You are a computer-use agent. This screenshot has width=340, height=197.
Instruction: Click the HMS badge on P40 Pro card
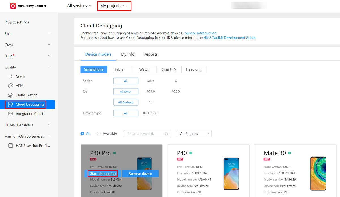click(93, 159)
